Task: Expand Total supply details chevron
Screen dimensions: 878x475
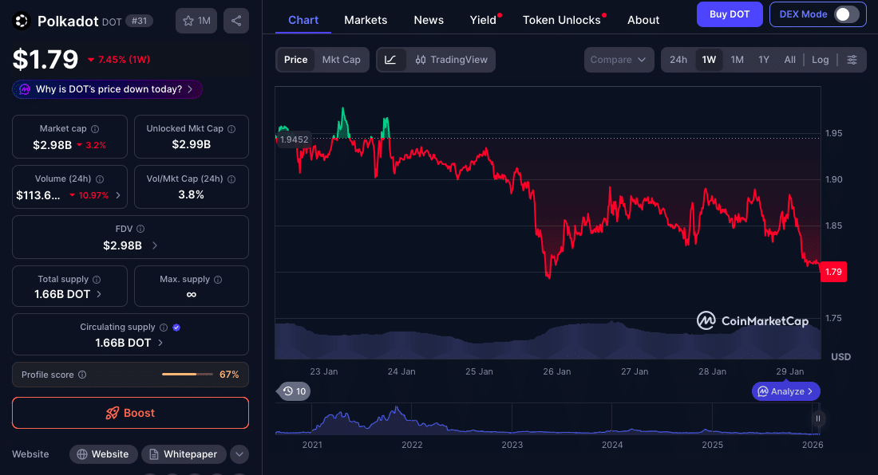Action: tap(99, 294)
